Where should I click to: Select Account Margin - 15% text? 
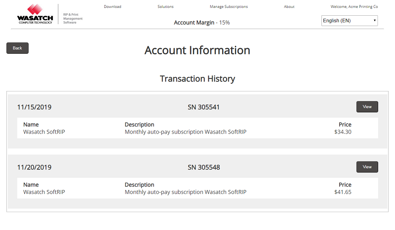202,23
